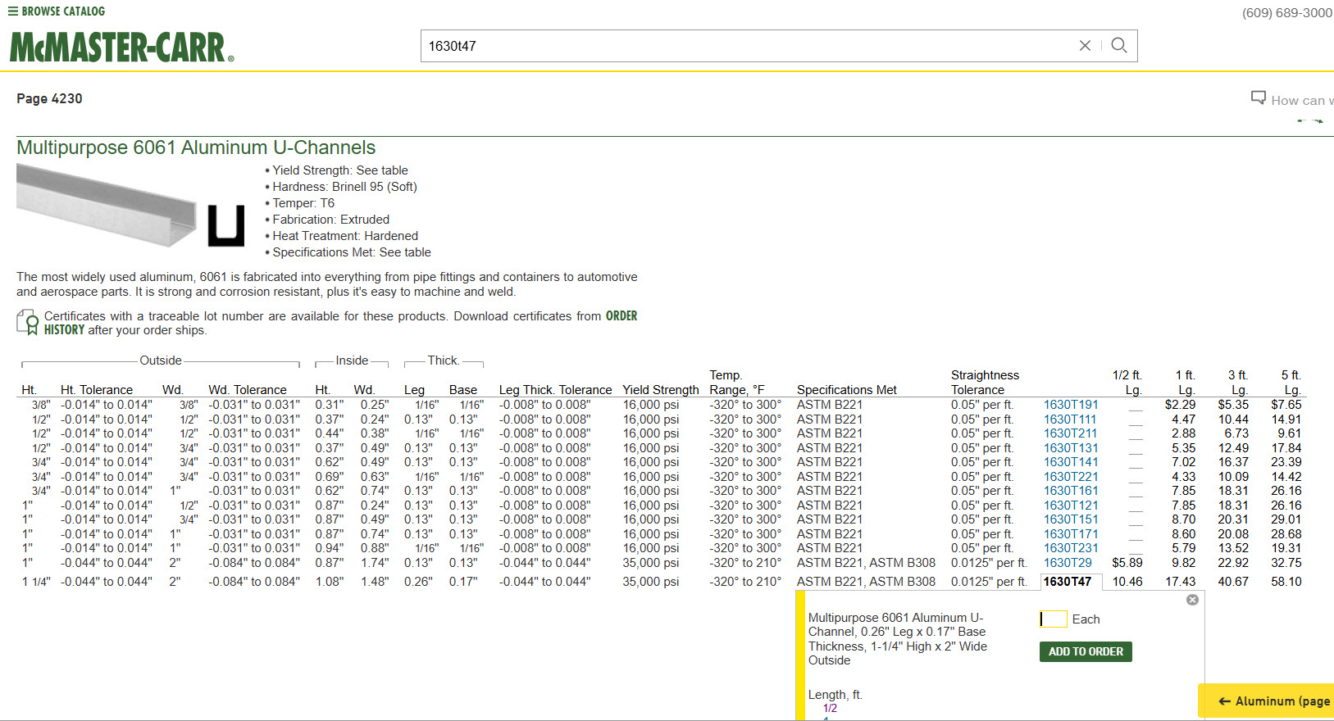Open part number 1630T221
This screenshot has width=1334, height=721.
[1070, 477]
